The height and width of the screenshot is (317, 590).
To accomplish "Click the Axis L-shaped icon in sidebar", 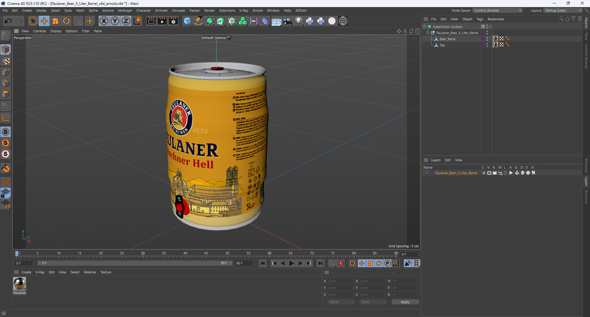I will (x=6, y=118).
